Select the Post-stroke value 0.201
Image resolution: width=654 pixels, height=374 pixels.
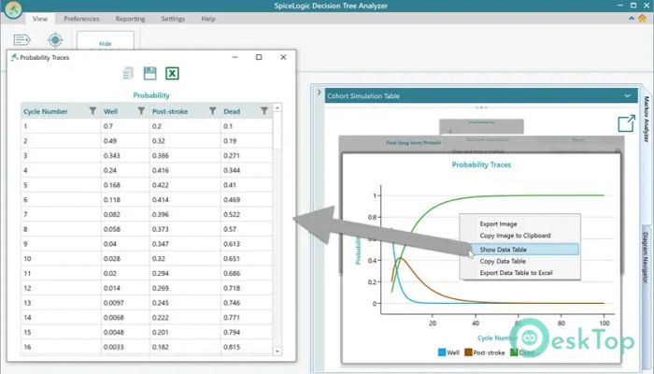pos(160,332)
